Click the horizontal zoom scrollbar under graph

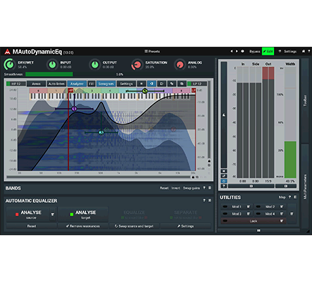click(x=98, y=177)
